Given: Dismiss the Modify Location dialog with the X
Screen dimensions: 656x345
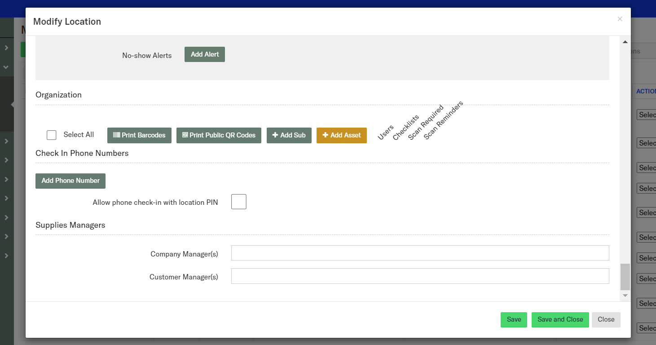Looking at the screenshot, I should point(620,19).
